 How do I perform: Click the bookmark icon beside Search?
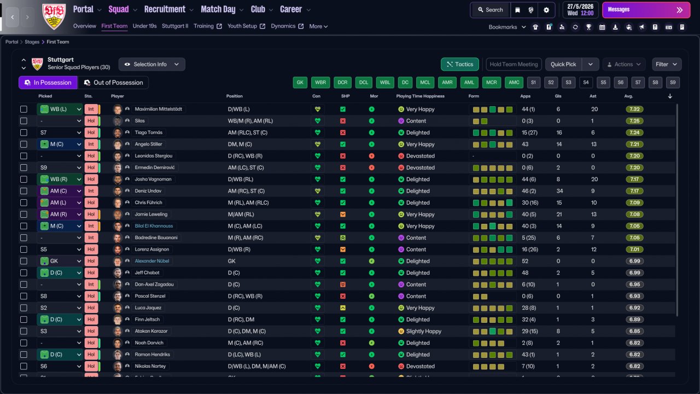517,10
